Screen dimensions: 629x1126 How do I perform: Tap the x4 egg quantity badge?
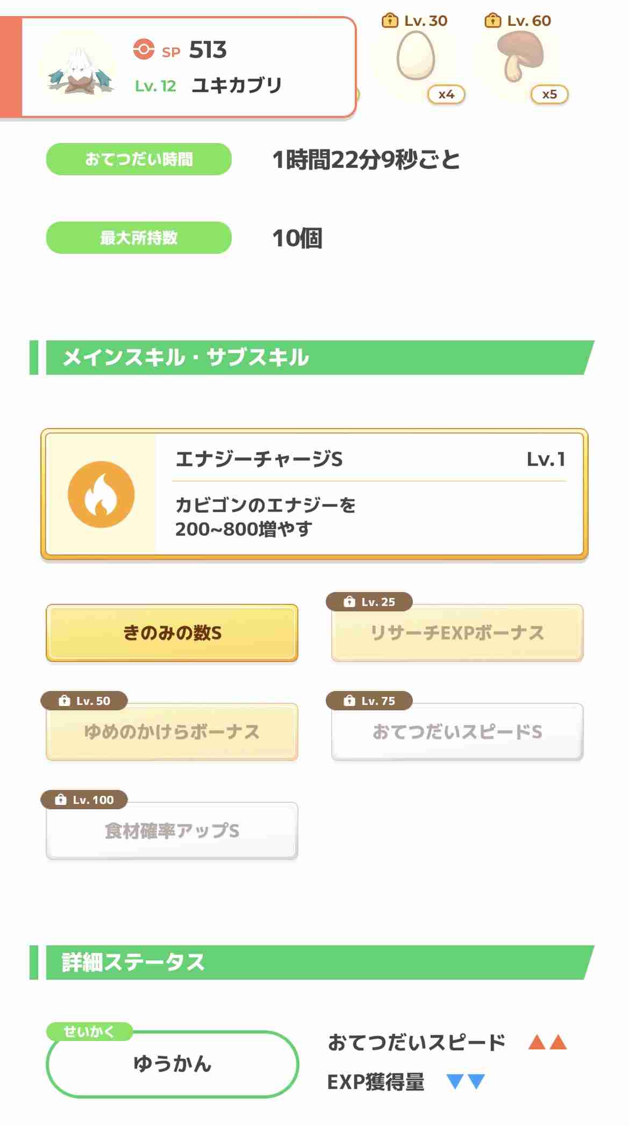click(446, 95)
